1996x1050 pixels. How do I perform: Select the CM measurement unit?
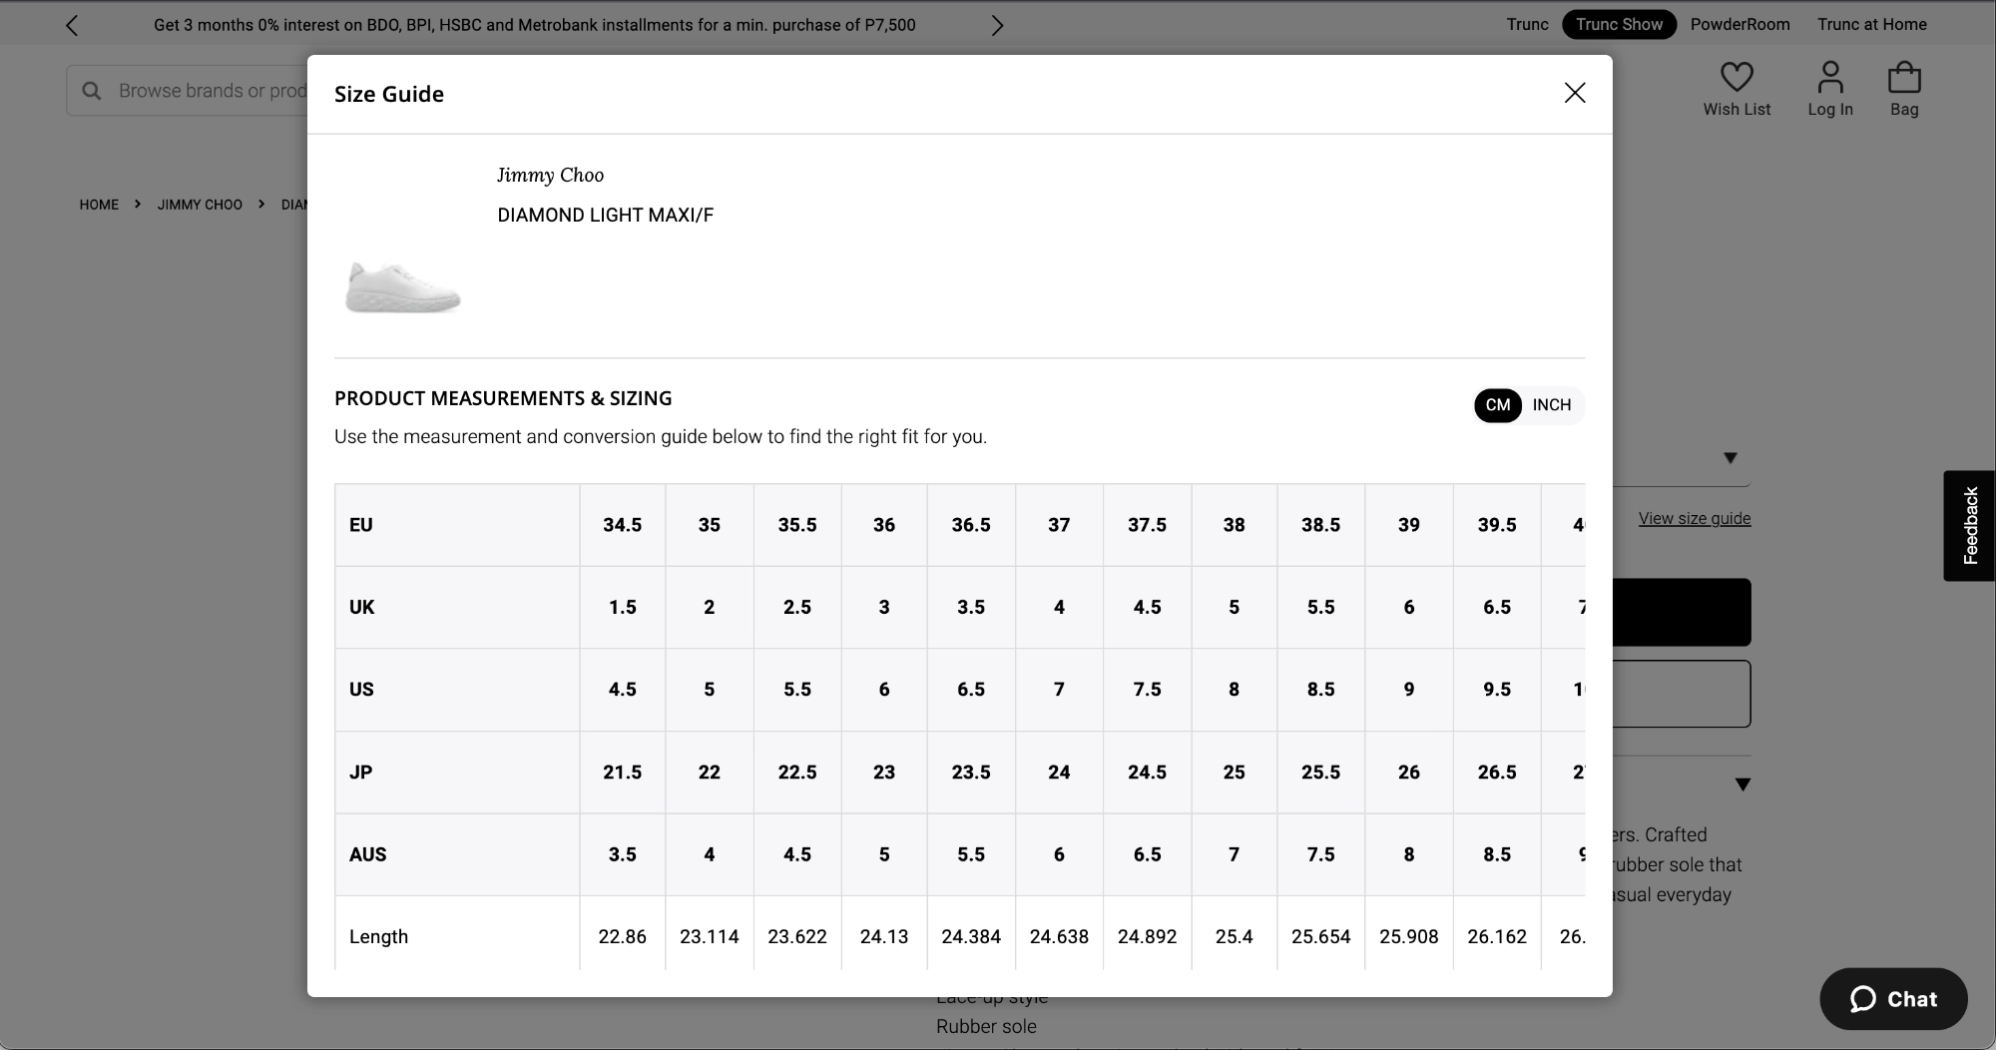1498,405
